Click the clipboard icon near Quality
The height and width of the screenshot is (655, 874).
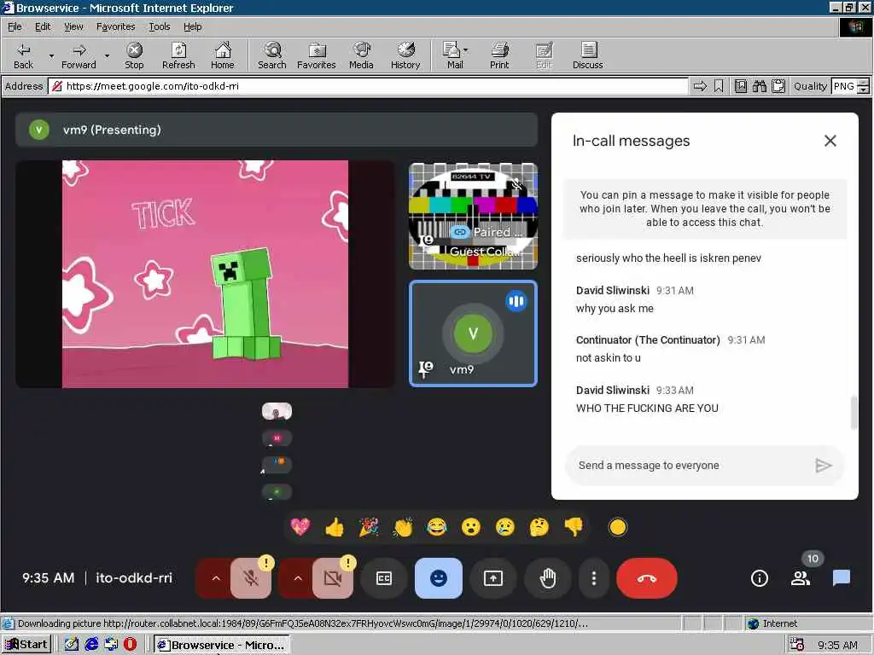click(x=778, y=86)
